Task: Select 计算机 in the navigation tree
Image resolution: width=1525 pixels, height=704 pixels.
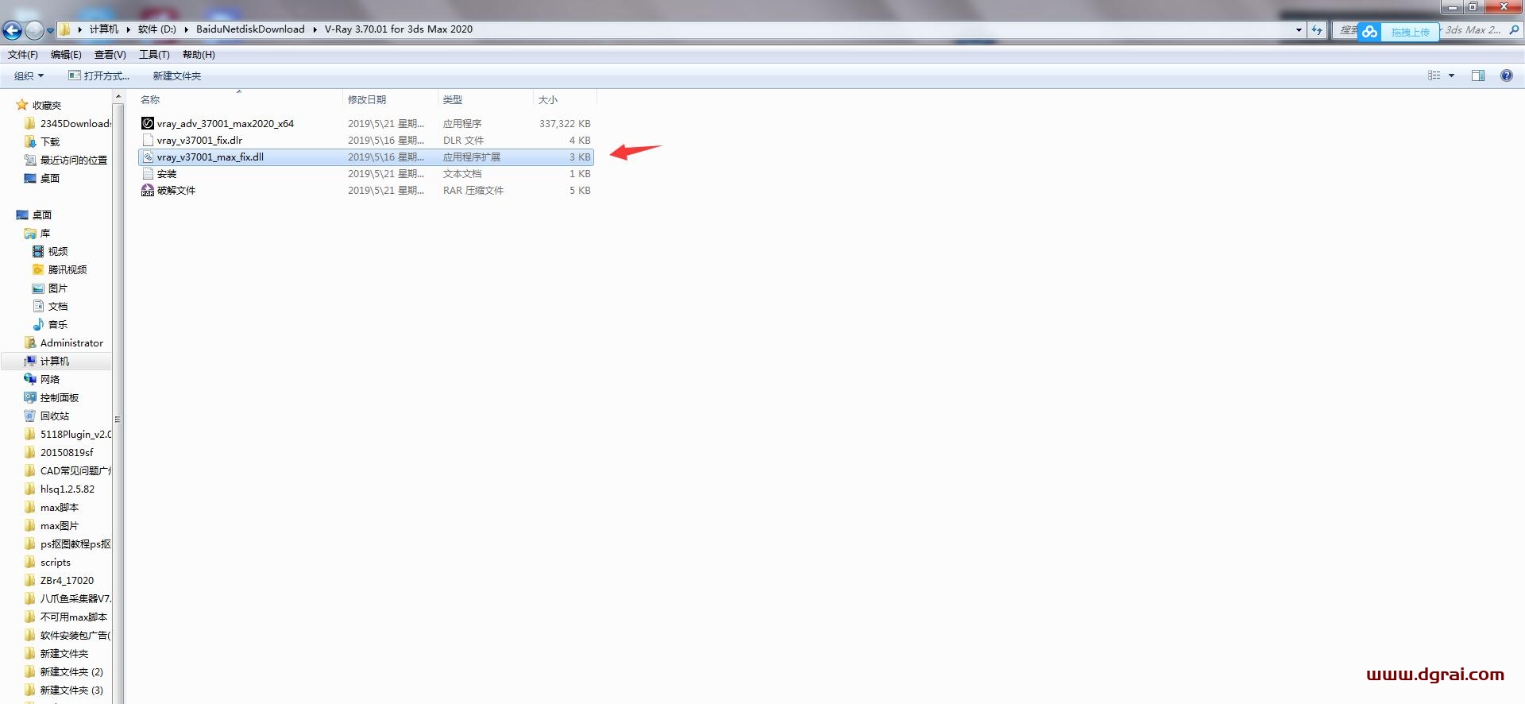Action: pyautogui.click(x=54, y=361)
